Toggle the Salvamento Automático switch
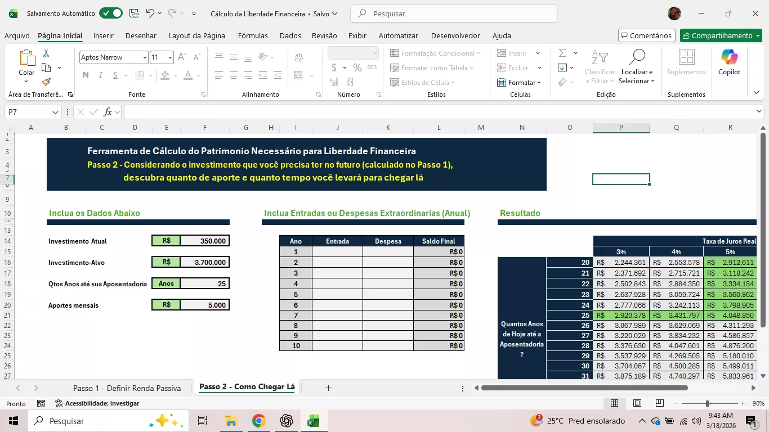 coord(110,13)
